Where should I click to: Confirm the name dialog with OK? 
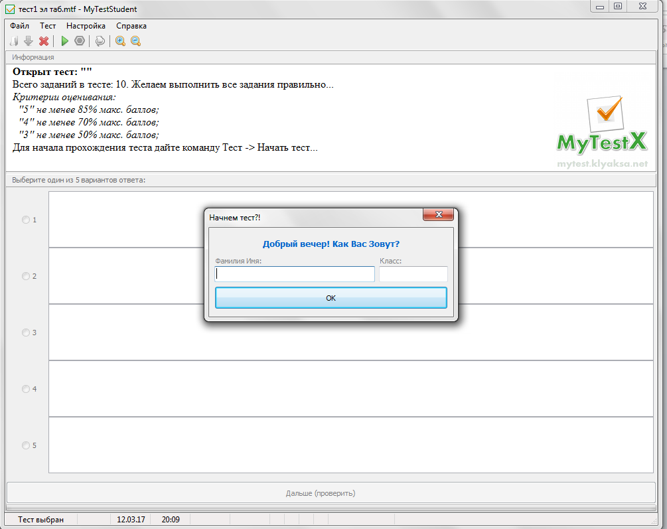tap(331, 298)
